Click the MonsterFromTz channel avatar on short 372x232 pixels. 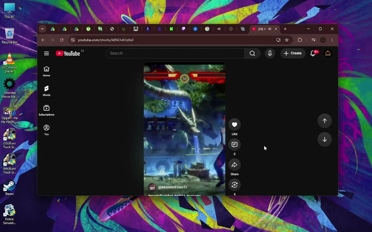point(152,187)
